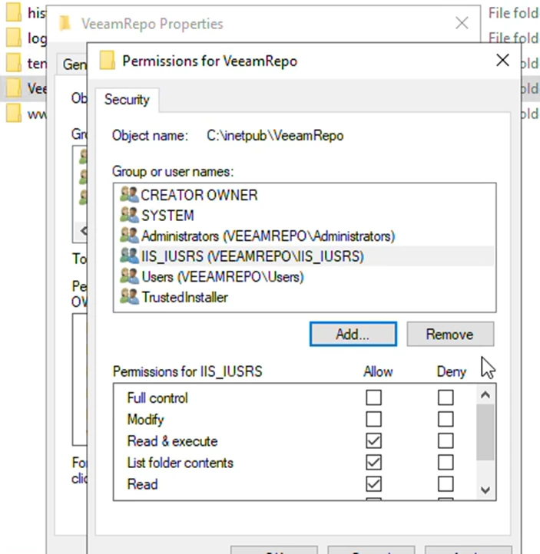Image resolution: width=540 pixels, height=554 pixels.
Task: Select the 'ww' folder icon in Explorer
Action: pyautogui.click(x=14, y=114)
